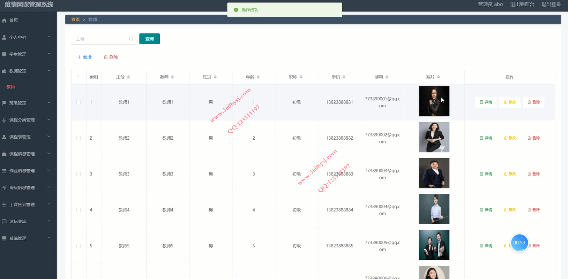The width and height of the screenshot is (568, 279).
Task: Click the monitor icon for 系统管理
Action: tap(4, 238)
